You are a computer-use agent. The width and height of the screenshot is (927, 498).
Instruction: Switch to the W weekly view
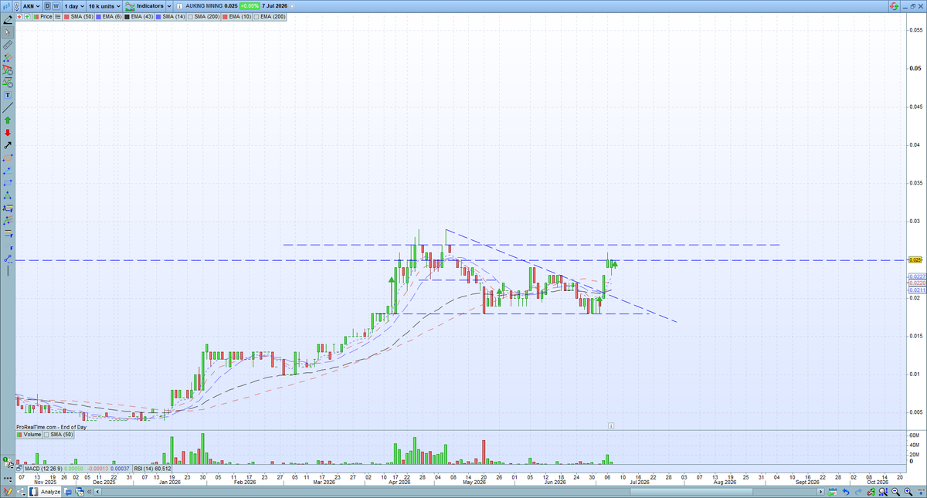[x=56, y=6]
